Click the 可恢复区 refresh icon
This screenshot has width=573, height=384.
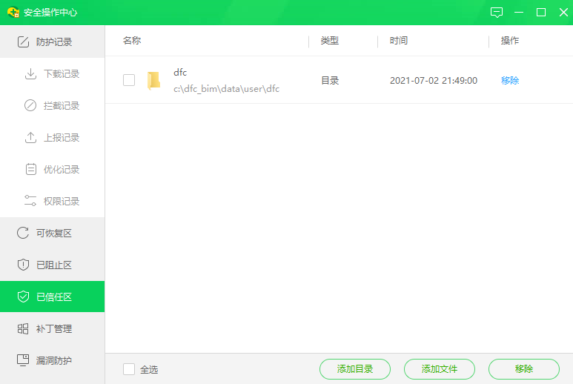[23, 234]
